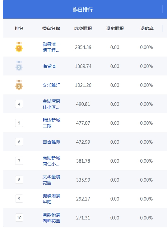Open the 畅达新城三期 property link

tap(51, 123)
